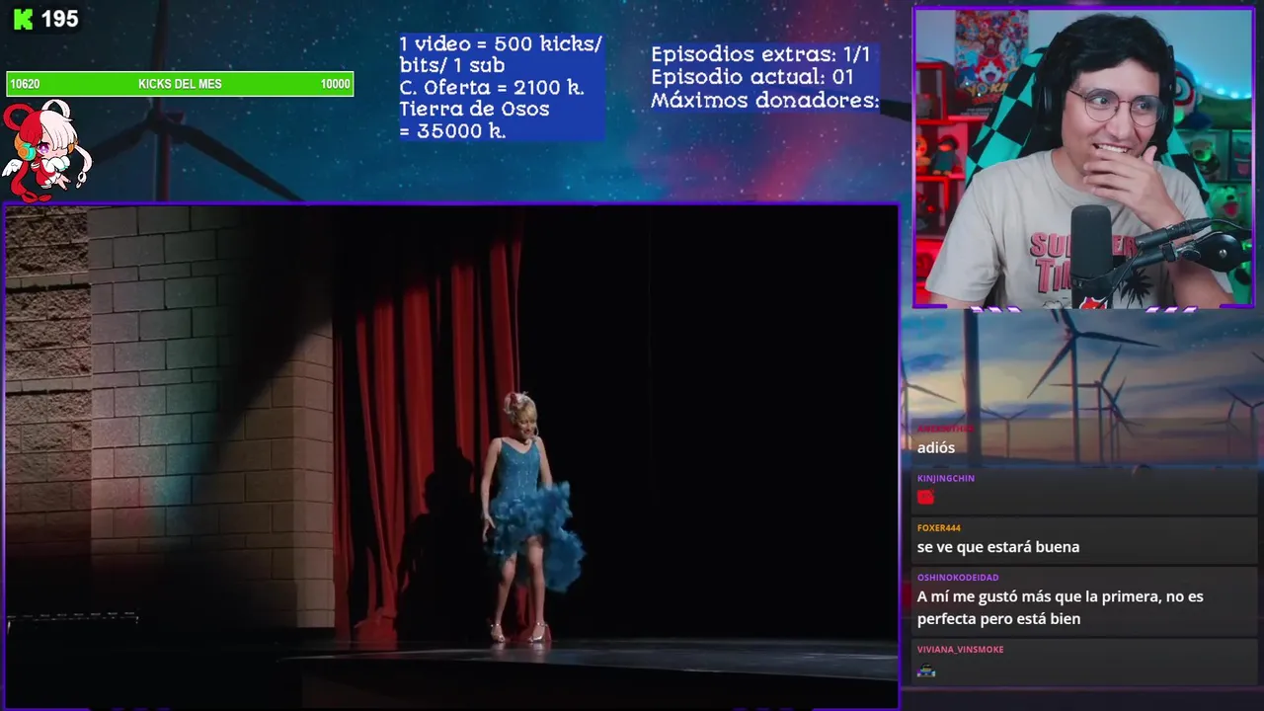
Task: Click the OSHINOKODEIDAD username in chat
Action: coord(958,577)
